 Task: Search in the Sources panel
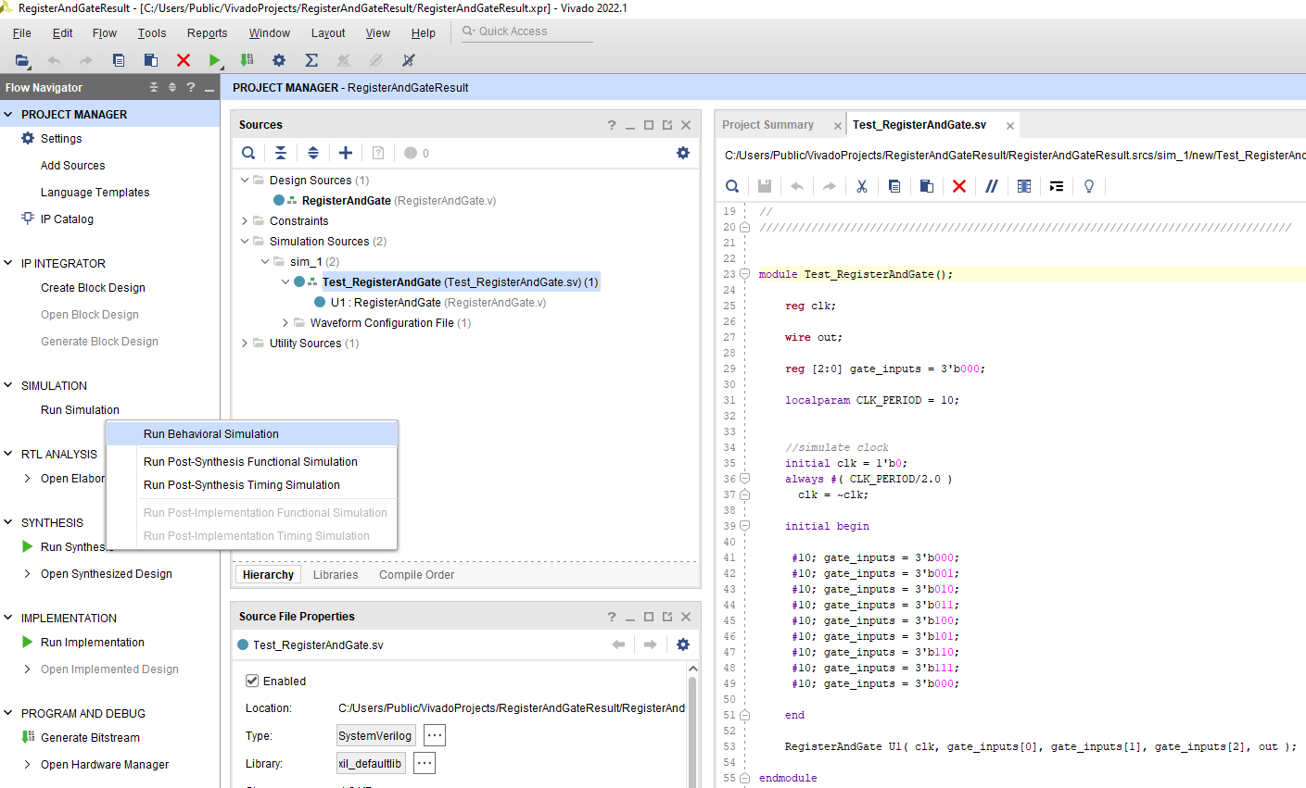pos(248,153)
